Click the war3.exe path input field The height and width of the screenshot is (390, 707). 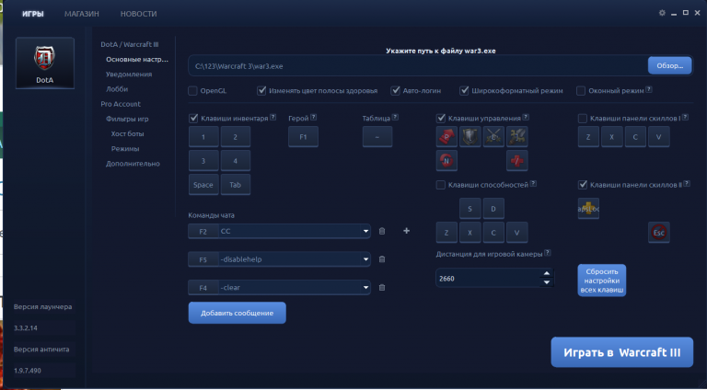(x=418, y=65)
